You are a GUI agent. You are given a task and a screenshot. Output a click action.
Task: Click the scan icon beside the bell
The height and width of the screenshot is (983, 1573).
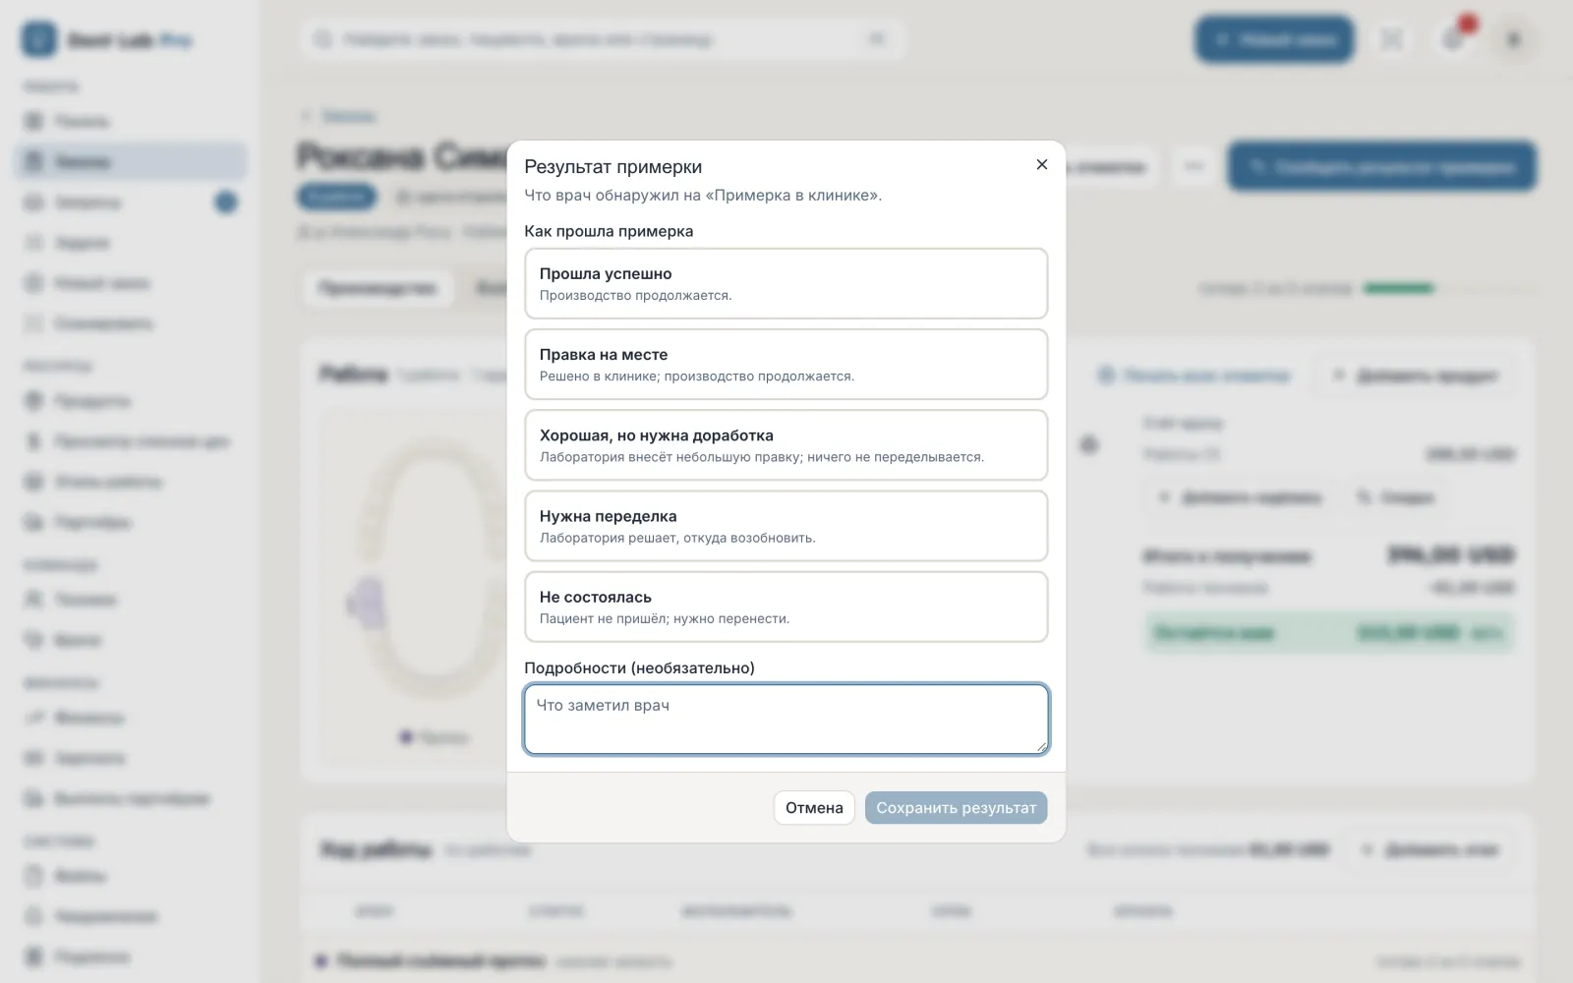pos(1392,39)
